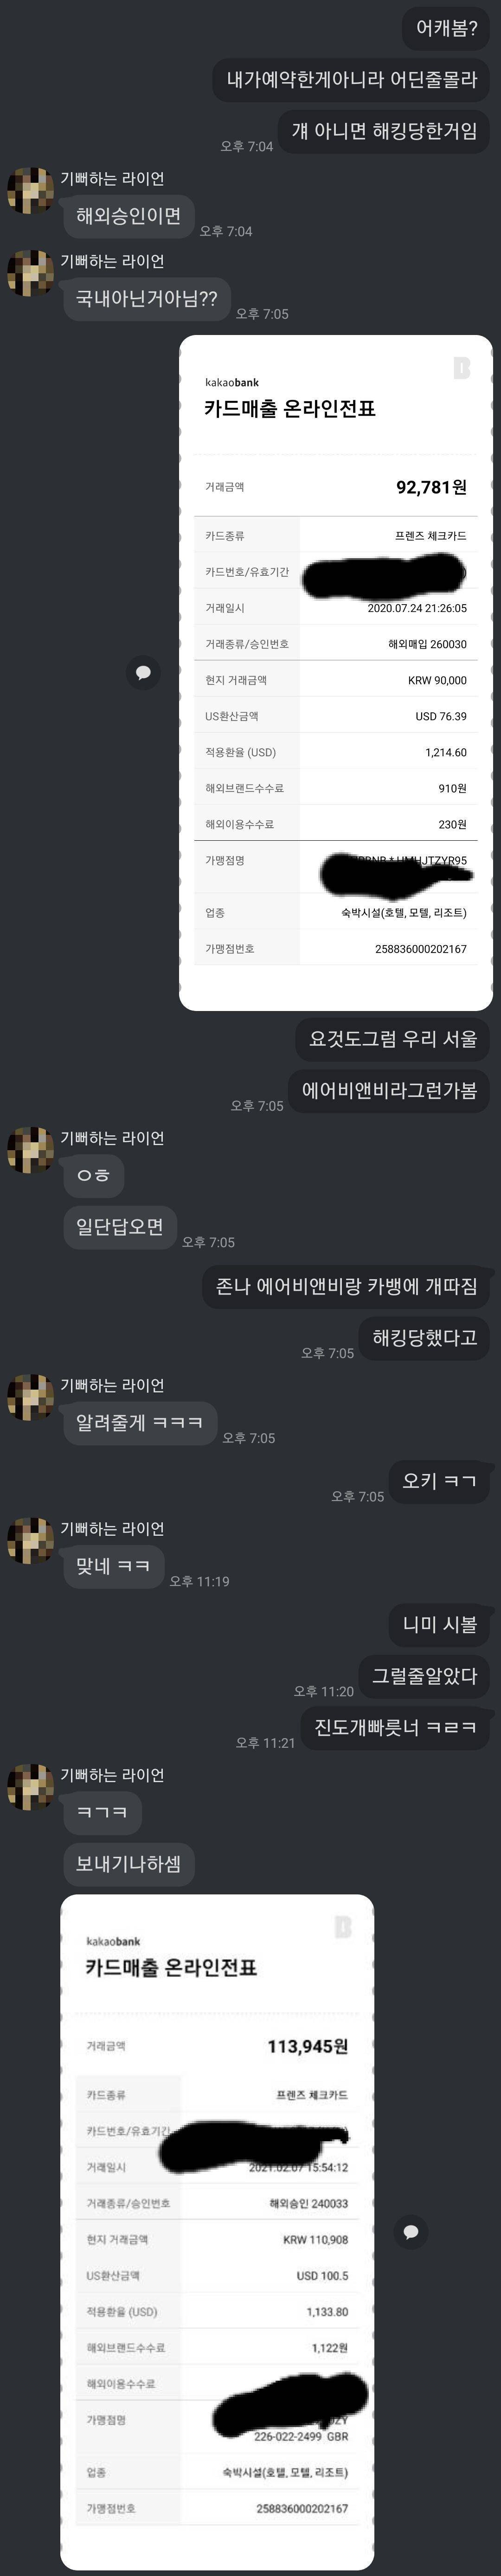
Task: Select the 요것도그럼 우리 서울 message bubble
Action: [393, 1039]
